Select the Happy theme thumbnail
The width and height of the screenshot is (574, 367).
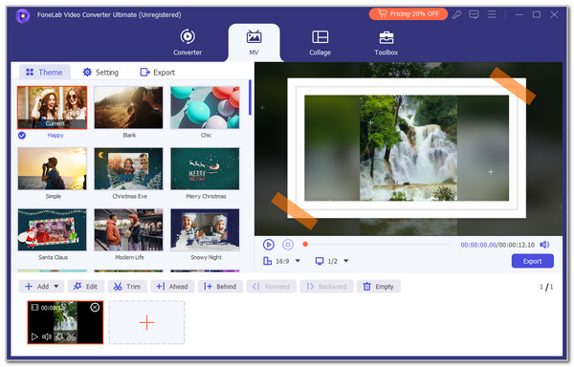click(53, 107)
